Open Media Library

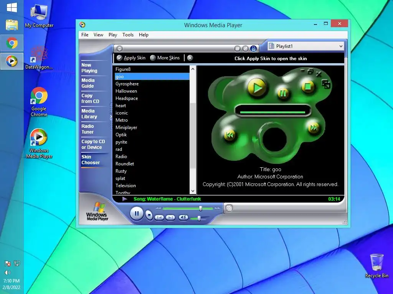point(89,114)
